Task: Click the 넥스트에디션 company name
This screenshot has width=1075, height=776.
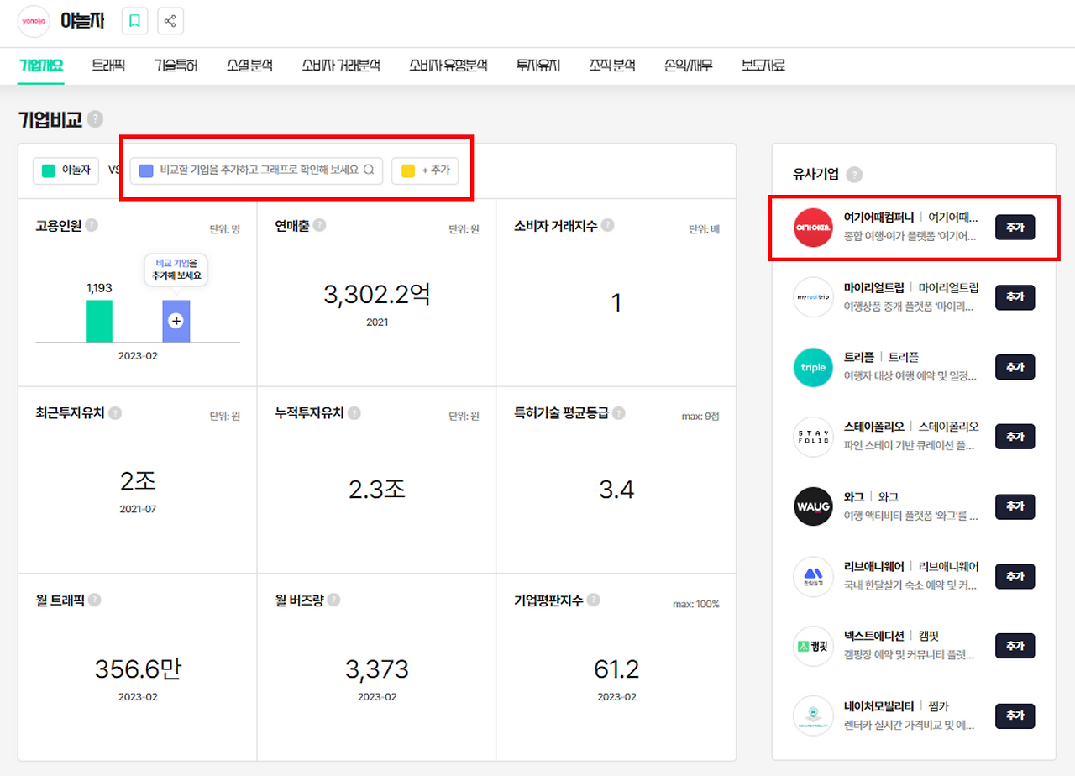Action: coord(873,636)
